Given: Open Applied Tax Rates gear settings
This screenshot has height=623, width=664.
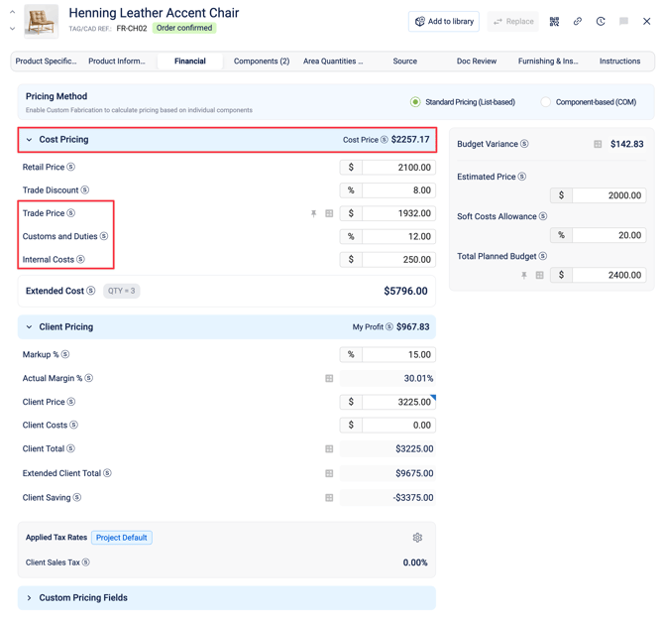Looking at the screenshot, I should coord(417,538).
